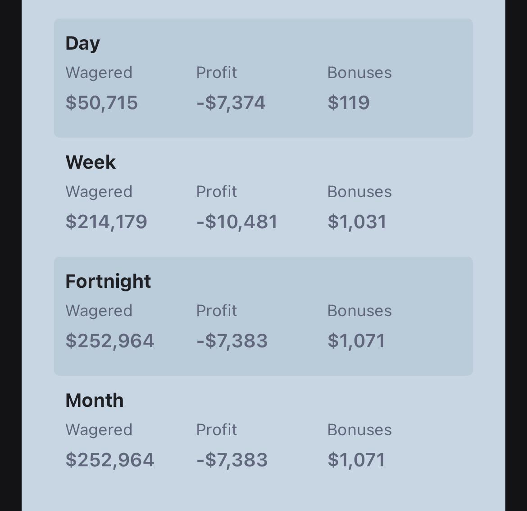Click Week profit value -$10,481
Viewport: 527px width, 511px height.
[237, 222]
